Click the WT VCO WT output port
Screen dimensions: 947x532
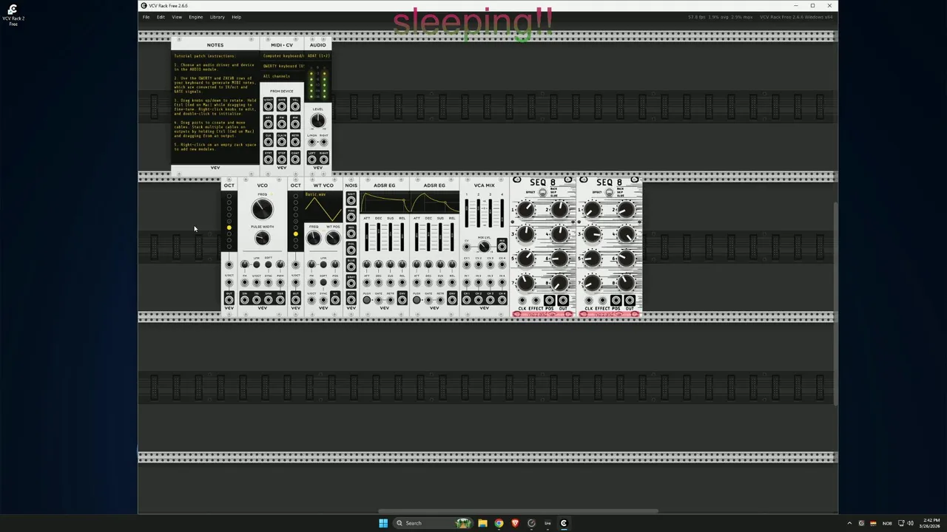click(x=335, y=300)
